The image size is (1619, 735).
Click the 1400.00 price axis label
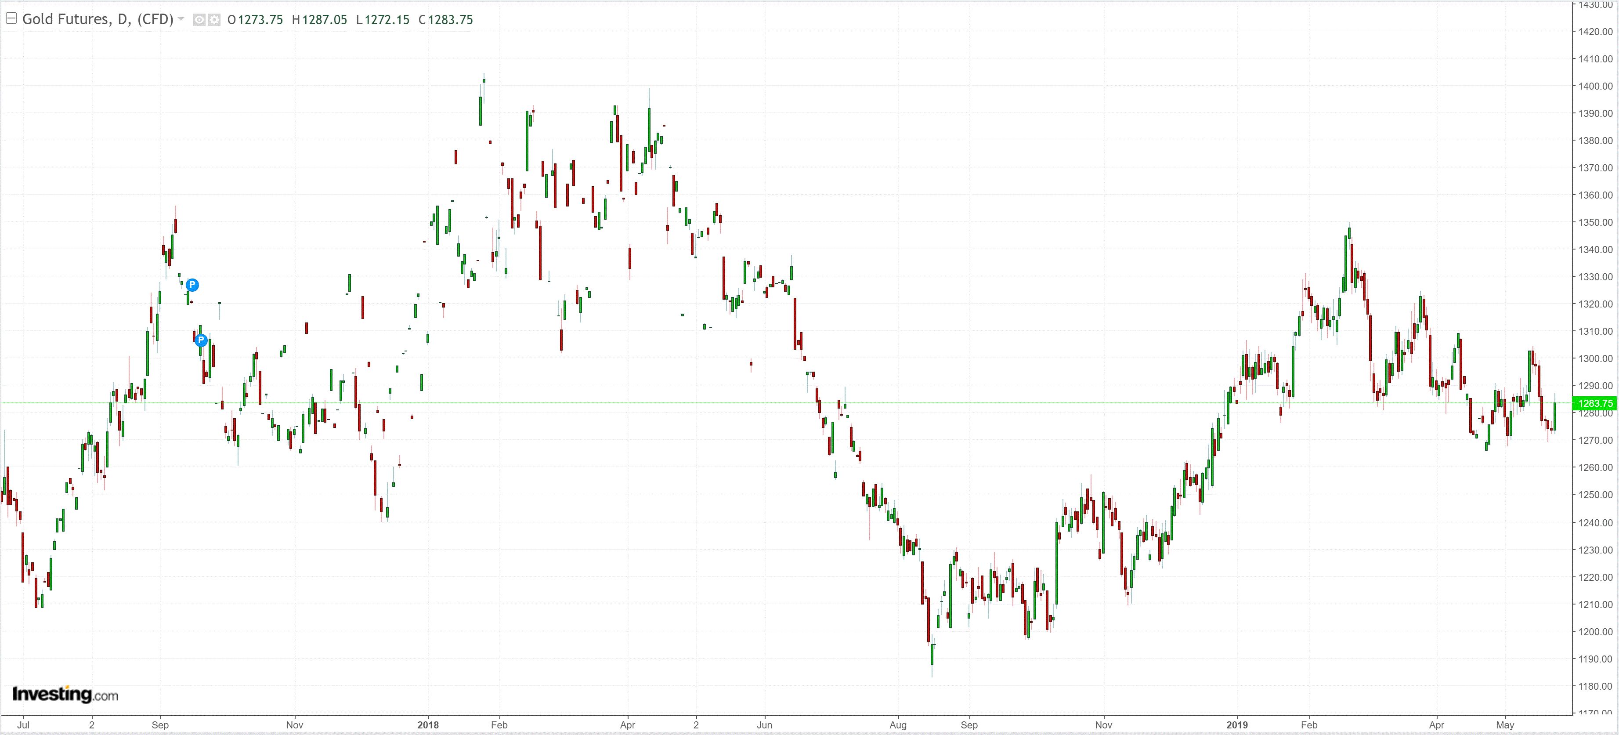[x=1595, y=86]
